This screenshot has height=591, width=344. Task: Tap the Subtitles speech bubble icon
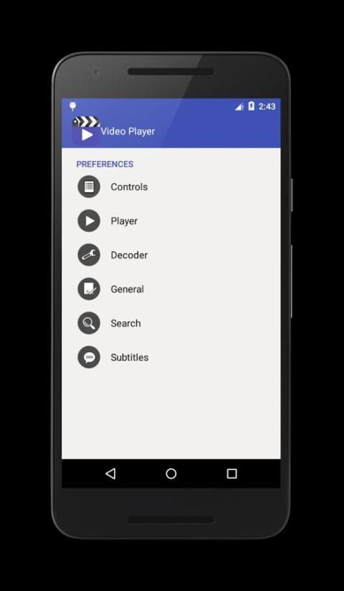click(x=89, y=358)
